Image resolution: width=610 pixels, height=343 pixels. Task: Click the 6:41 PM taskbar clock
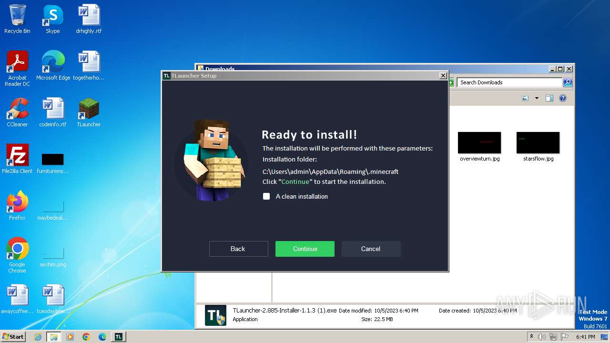[585, 337]
